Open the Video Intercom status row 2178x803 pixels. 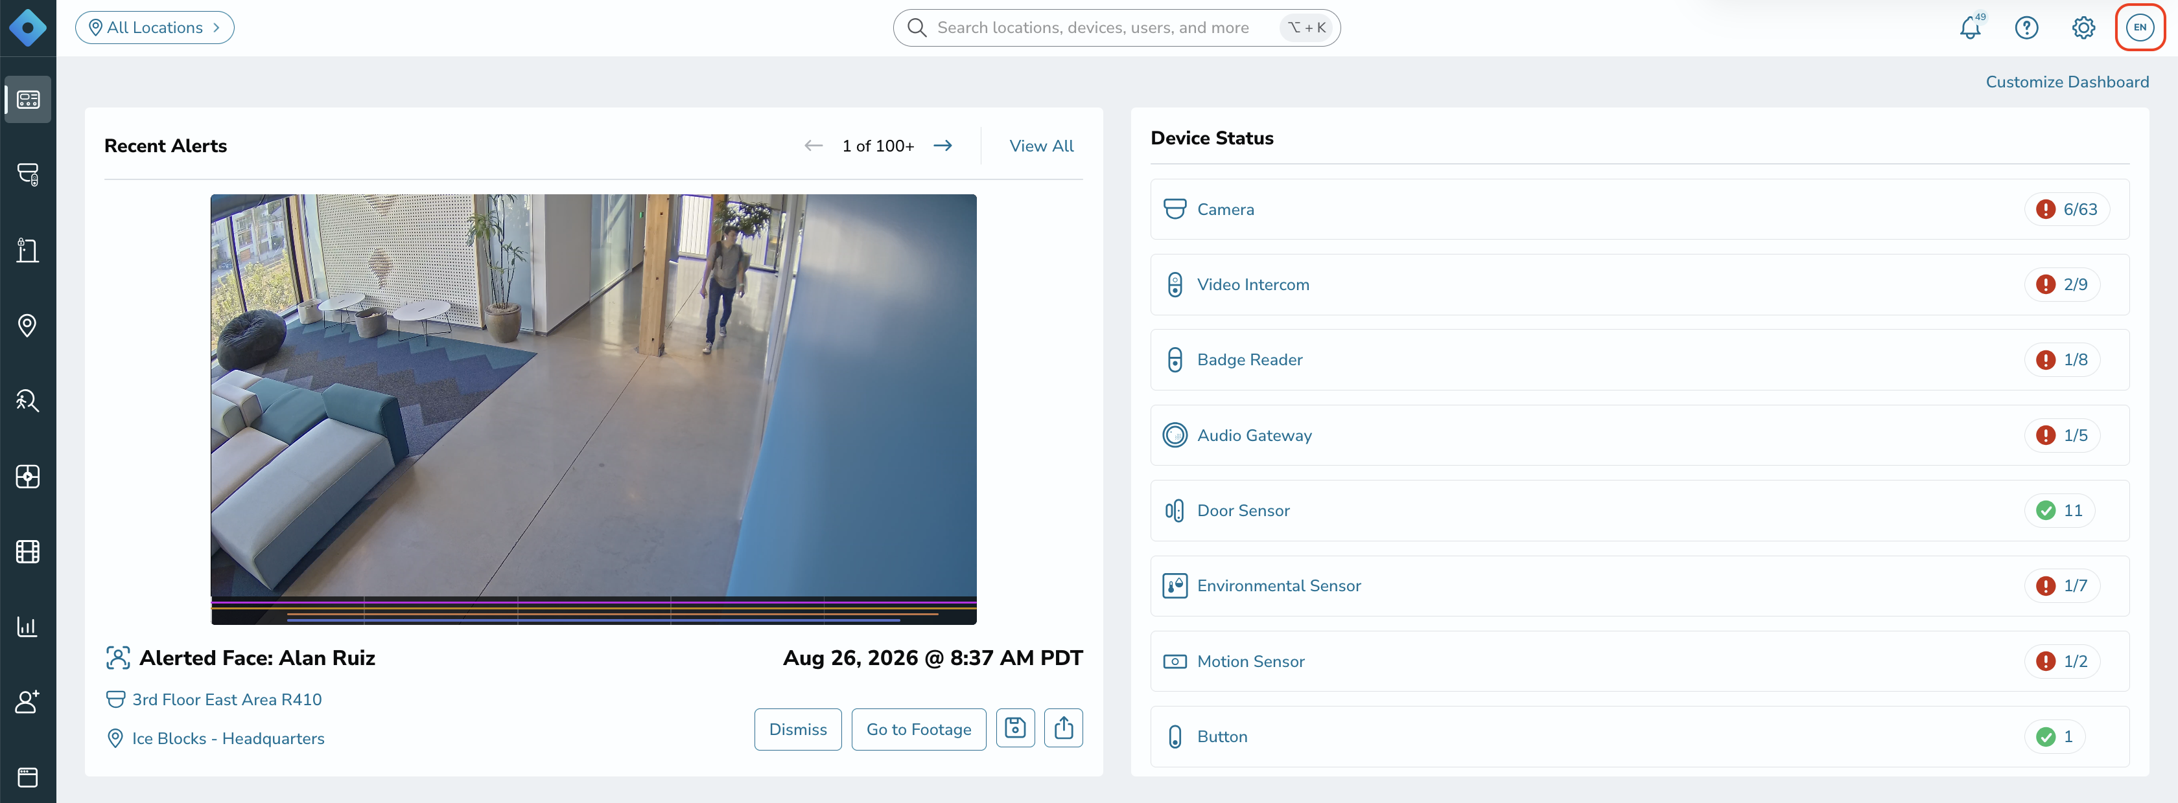pyautogui.click(x=1639, y=284)
